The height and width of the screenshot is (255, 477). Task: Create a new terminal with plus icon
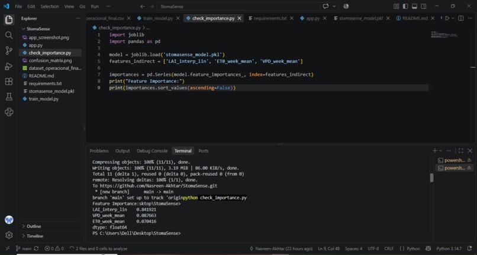pos(435,151)
